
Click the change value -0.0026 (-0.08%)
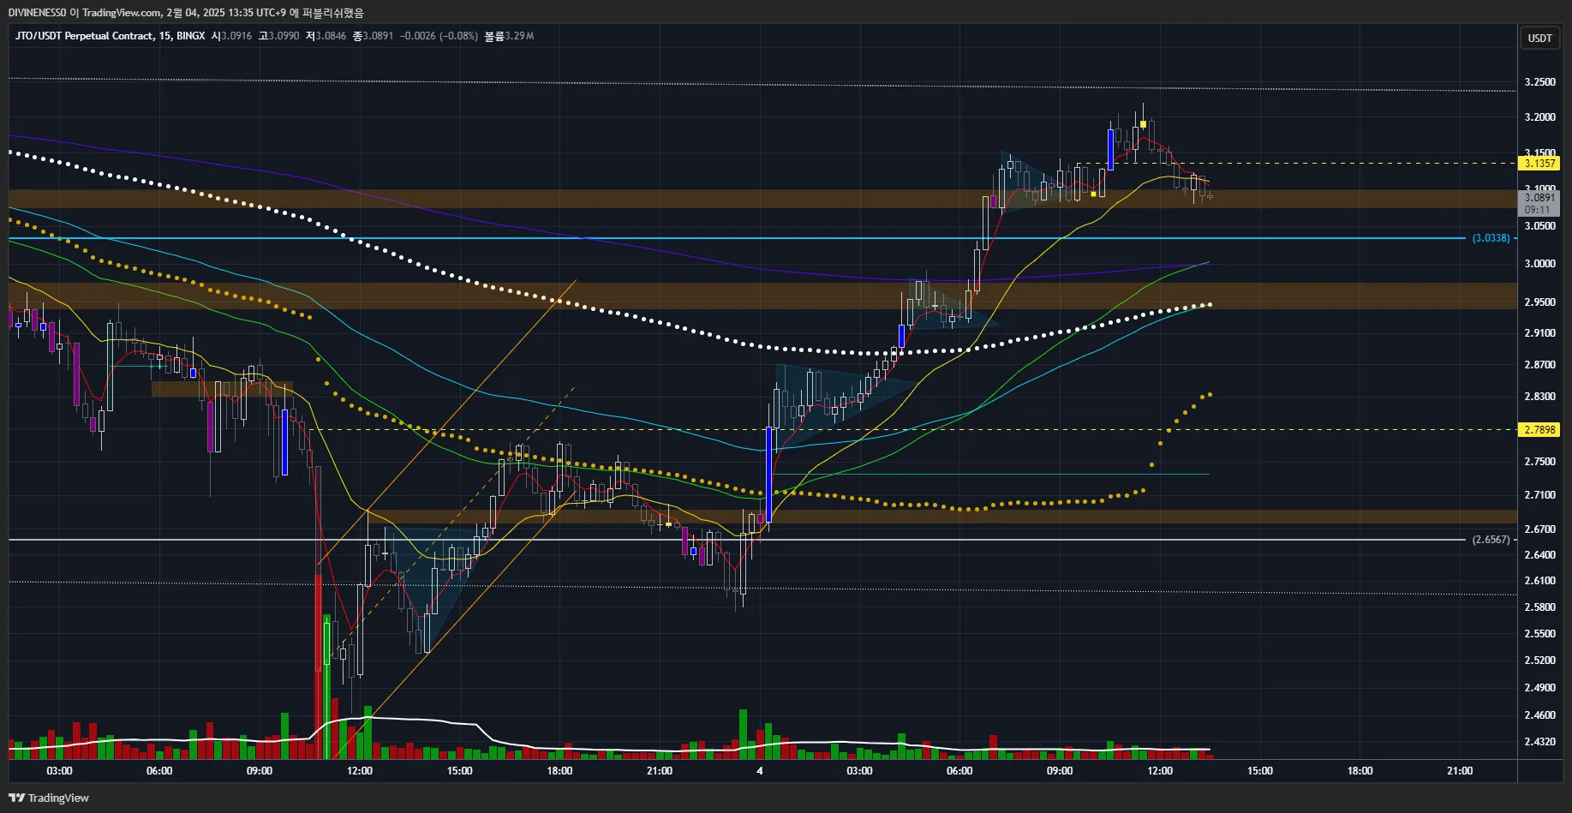tap(439, 36)
